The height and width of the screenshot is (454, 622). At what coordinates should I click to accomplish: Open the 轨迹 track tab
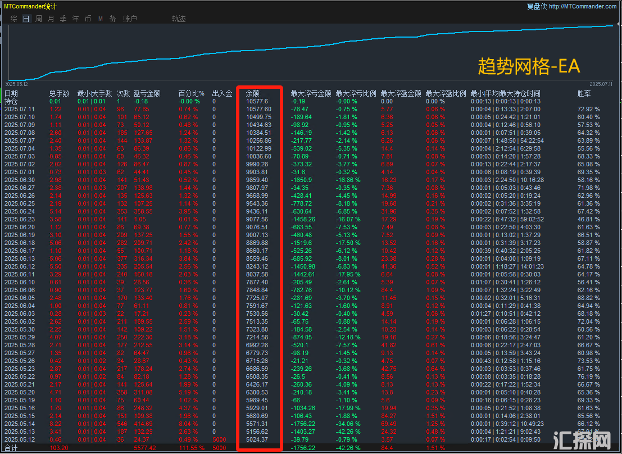click(179, 19)
